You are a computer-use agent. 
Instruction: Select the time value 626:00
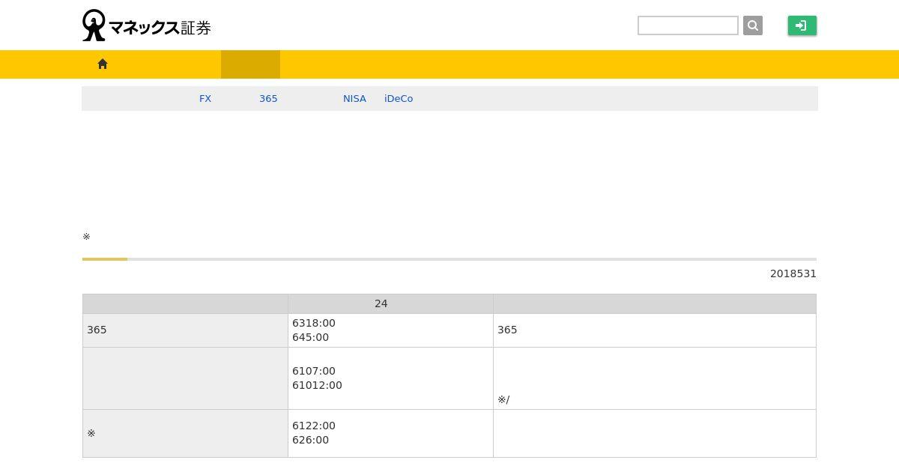coord(310,440)
